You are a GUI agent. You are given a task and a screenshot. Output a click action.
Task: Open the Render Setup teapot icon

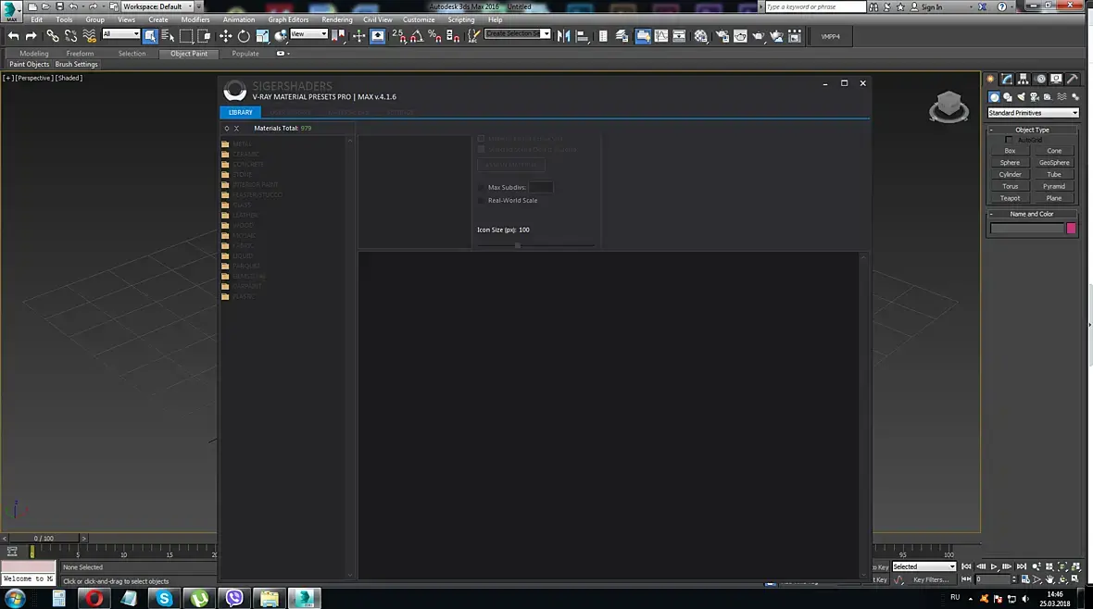click(722, 36)
